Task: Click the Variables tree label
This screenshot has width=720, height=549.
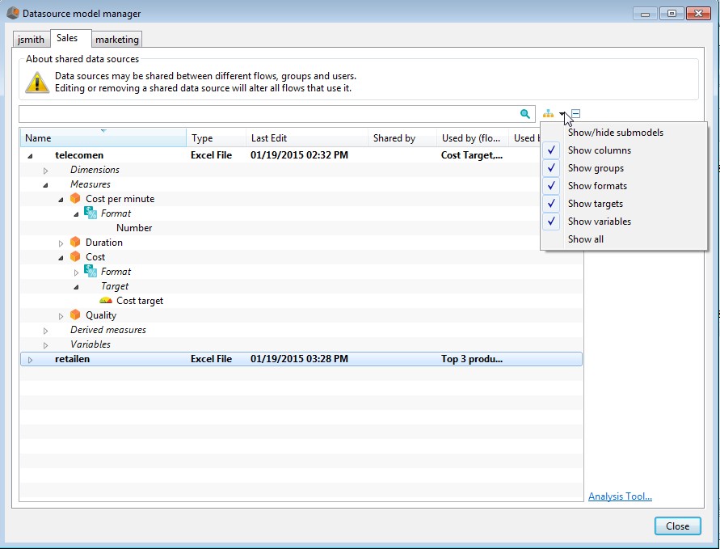Action: 90,344
